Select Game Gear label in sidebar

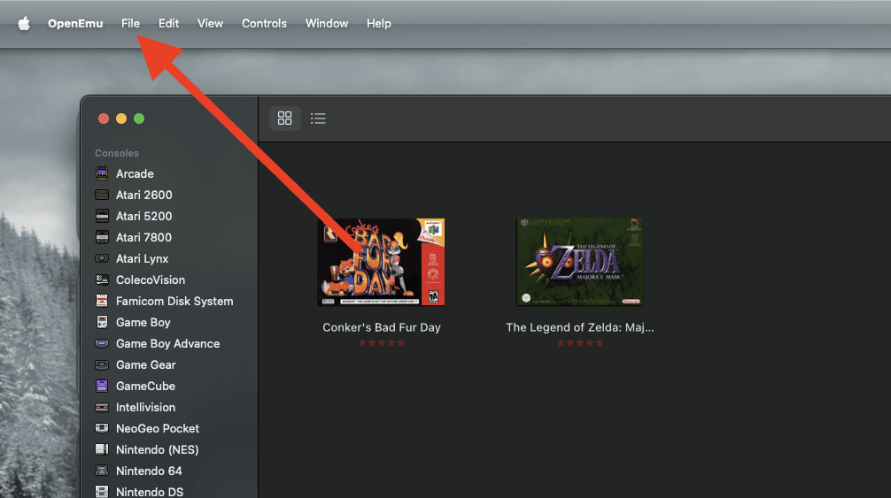[145, 364]
